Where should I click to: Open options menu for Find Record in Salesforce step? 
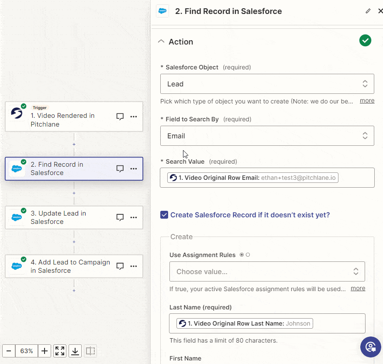click(x=134, y=168)
